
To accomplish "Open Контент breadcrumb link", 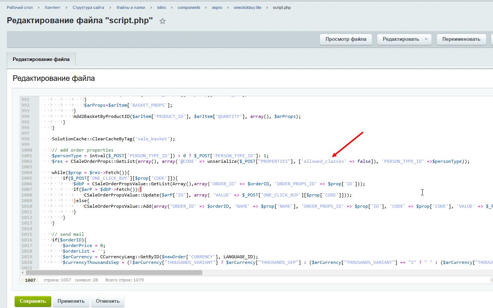I will click(52, 7).
